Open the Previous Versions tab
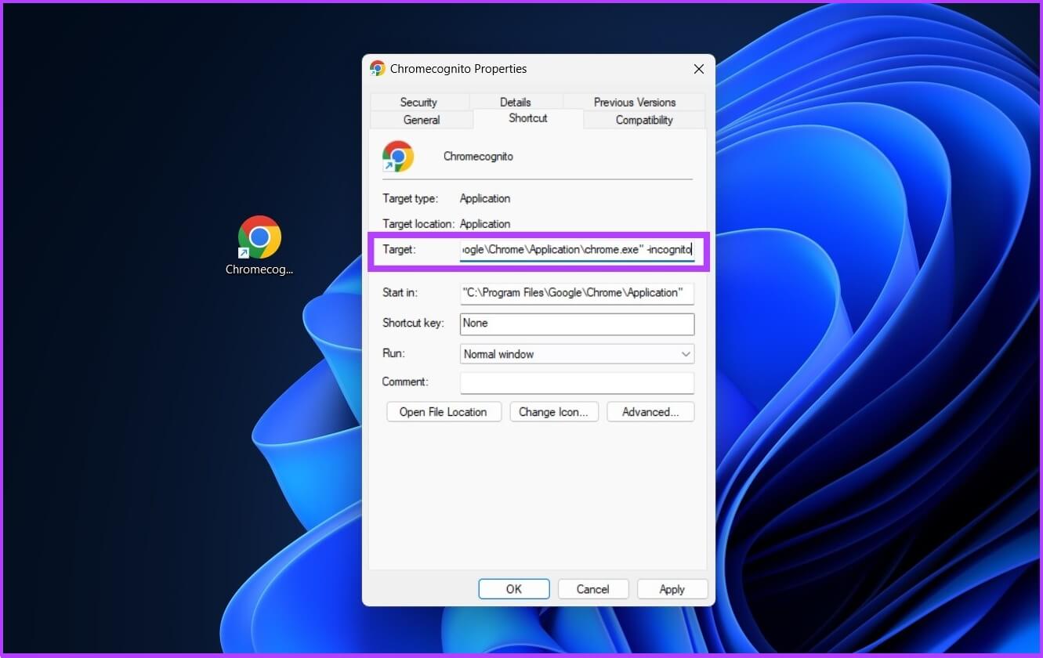The width and height of the screenshot is (1043, 658). coord(635,102)
